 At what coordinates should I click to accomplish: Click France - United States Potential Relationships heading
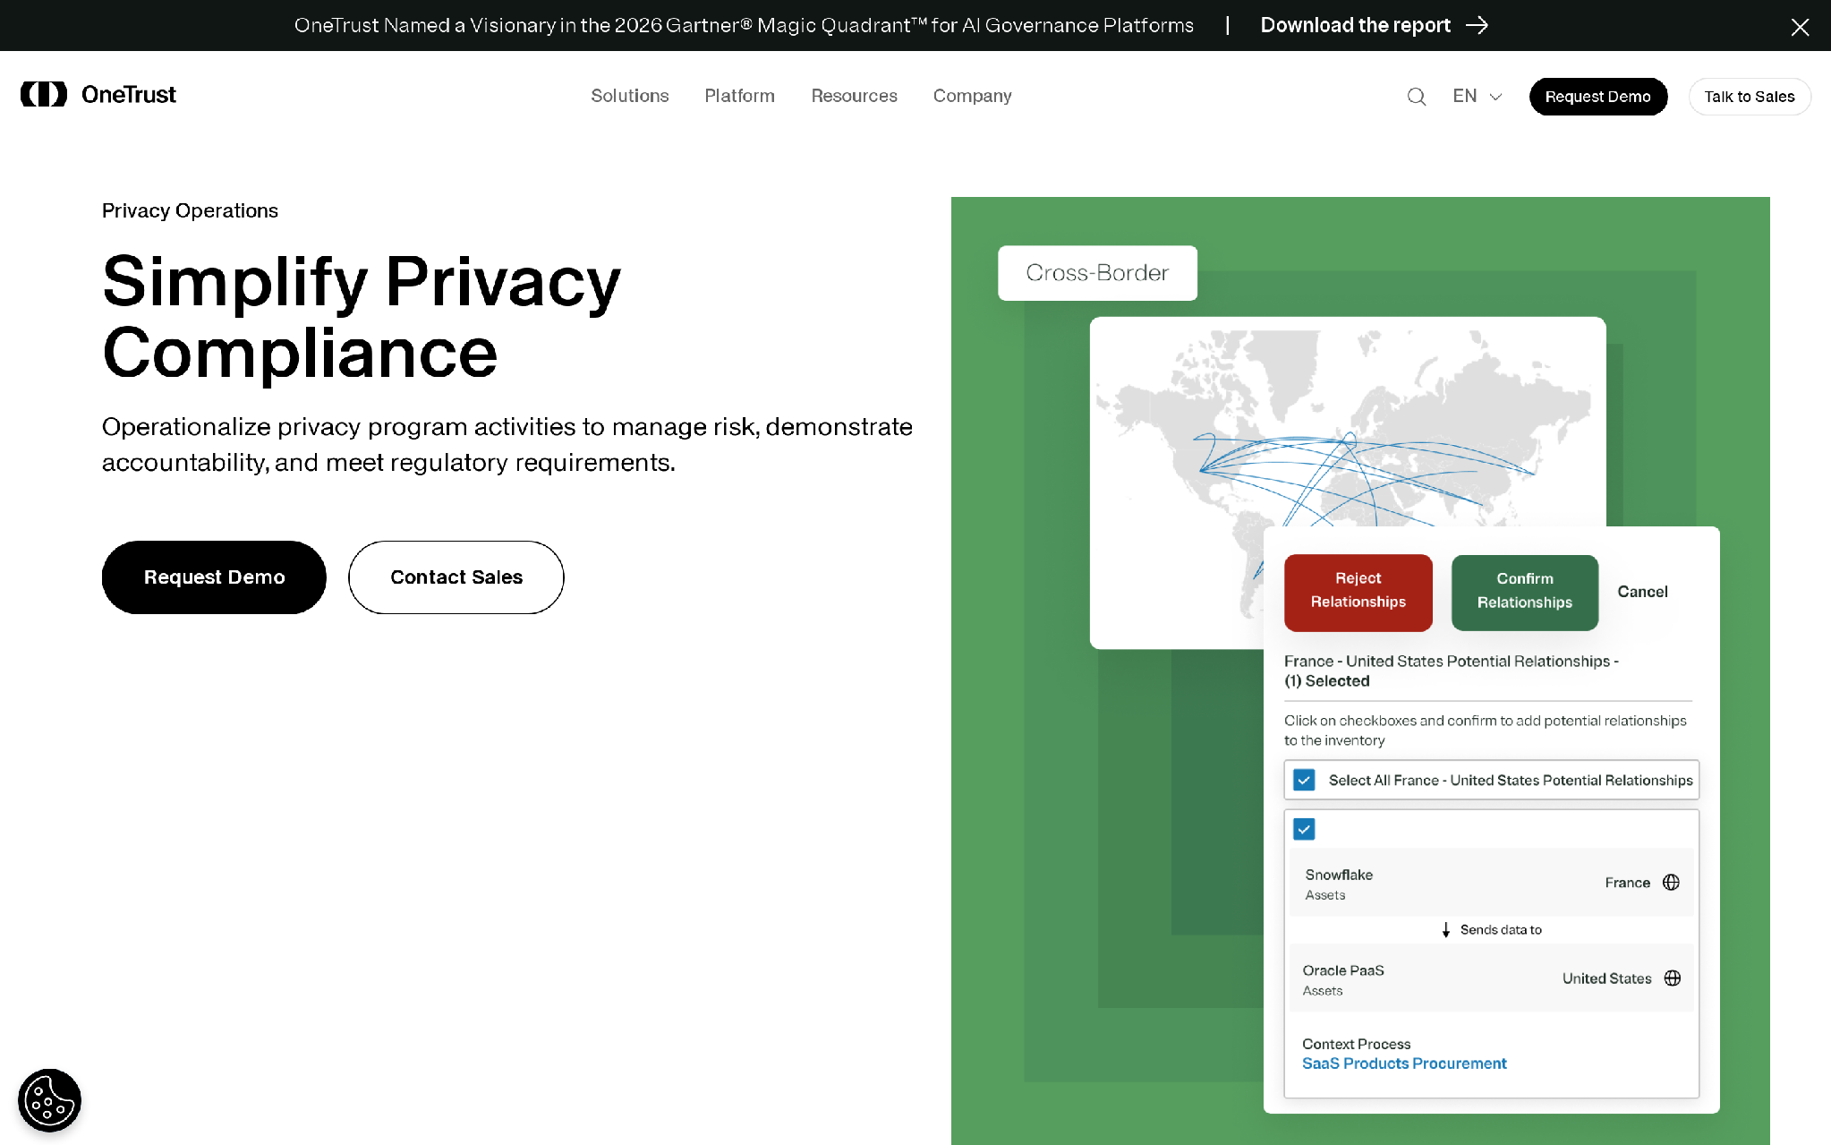1451,671
